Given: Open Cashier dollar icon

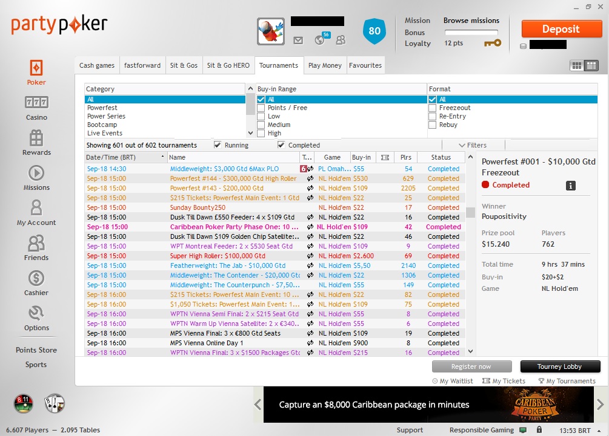Looking at the screenshot, I should point(36,278).
